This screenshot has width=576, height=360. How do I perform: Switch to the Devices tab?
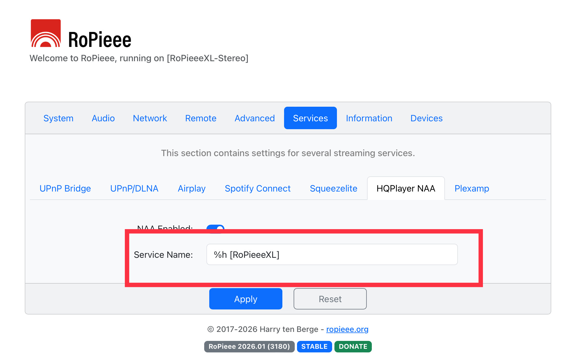click(x=426, y=118)
